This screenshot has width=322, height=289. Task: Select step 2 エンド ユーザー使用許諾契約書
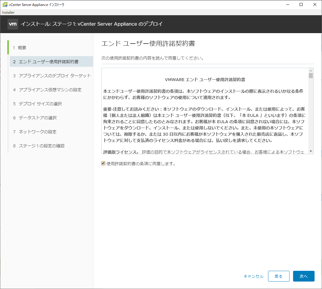51,61
